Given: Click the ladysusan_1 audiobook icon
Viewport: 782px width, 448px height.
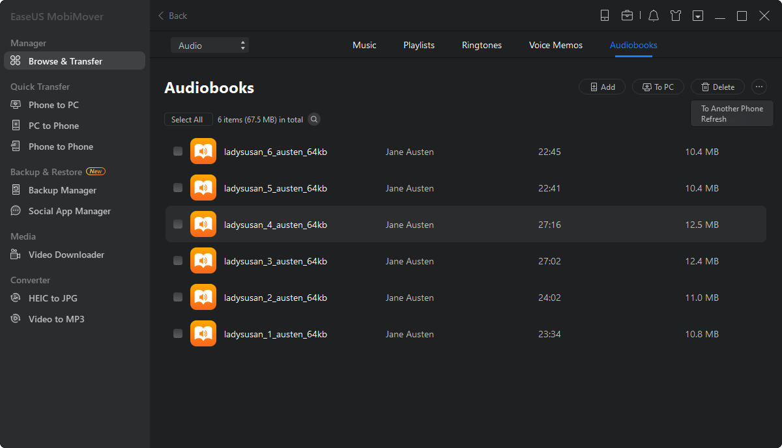Looking at the screenshot, I should (203, 334).
